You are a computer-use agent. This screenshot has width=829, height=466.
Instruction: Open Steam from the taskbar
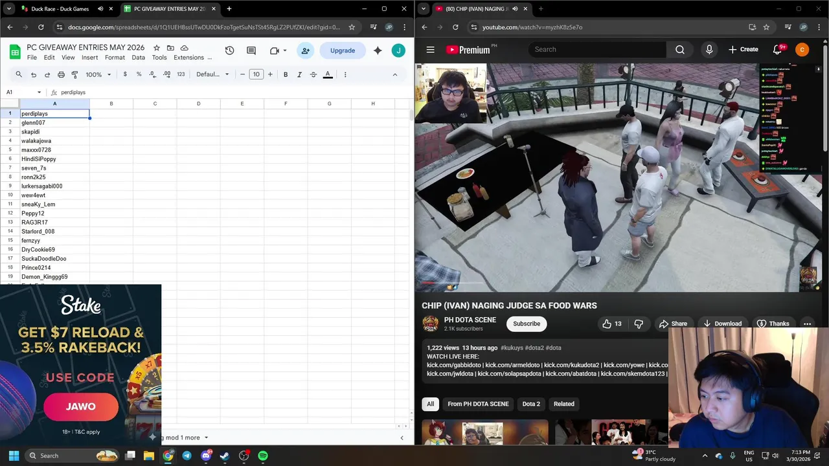point(225,456)
